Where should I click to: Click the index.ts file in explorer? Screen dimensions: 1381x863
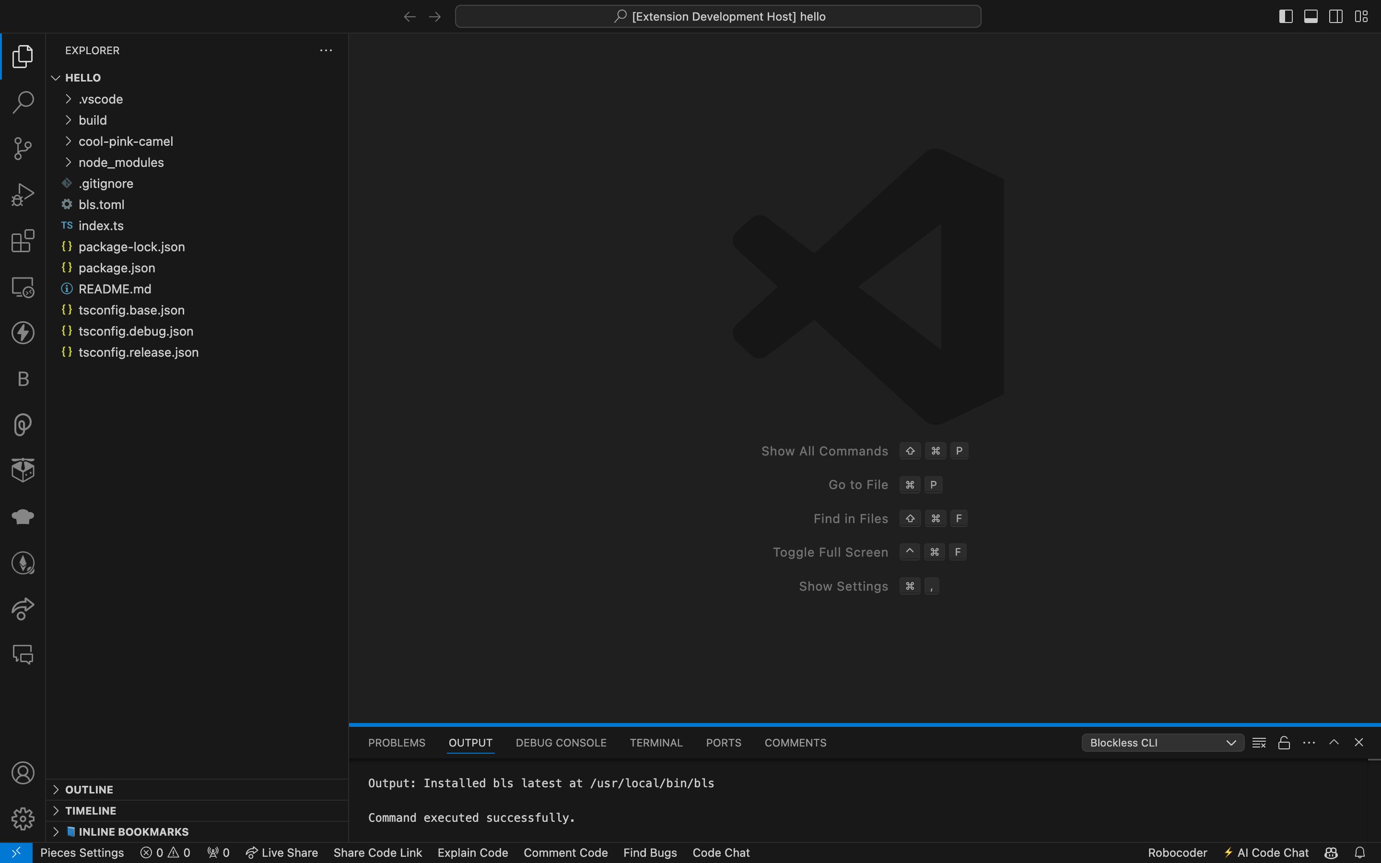100,226
